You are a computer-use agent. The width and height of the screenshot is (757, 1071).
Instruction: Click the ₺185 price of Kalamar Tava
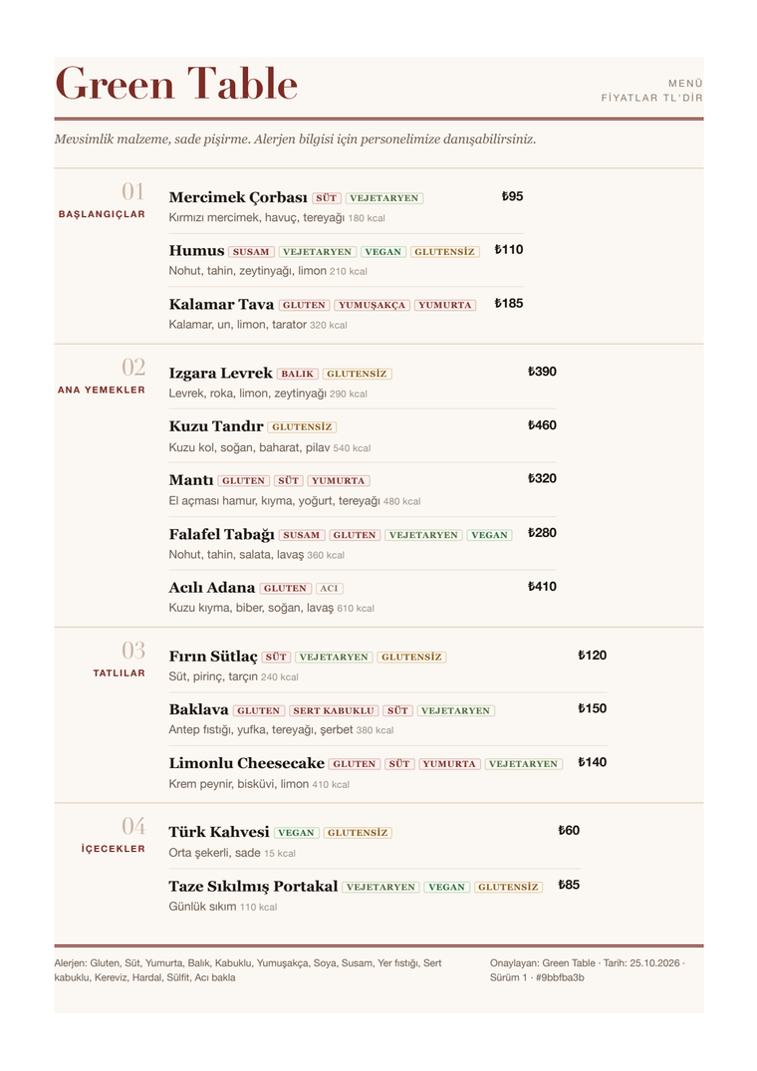tap(509, 303)
